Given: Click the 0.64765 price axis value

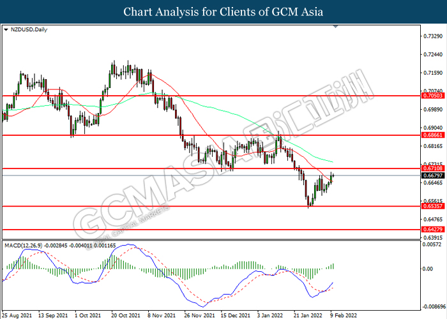Looking at the screenshot, I should pyautogui.click(x=433, y=219).
